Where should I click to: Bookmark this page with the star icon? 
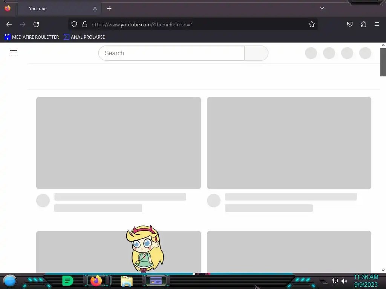312,24
